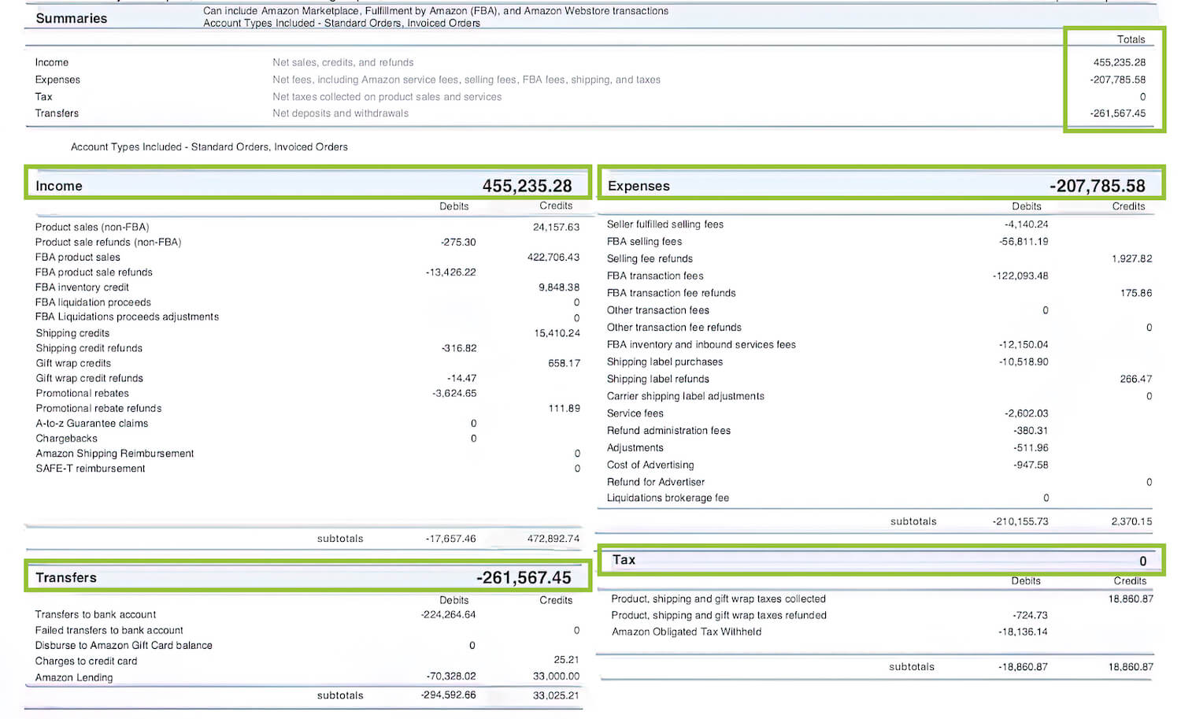Click the Seller fulfilled selling fees label
This screenshot has height=719, width=1181.
coord(665,224)
